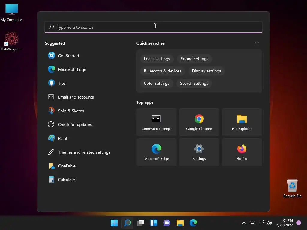
Task: Open Task View from the taskbar
Action: [140, 223]
